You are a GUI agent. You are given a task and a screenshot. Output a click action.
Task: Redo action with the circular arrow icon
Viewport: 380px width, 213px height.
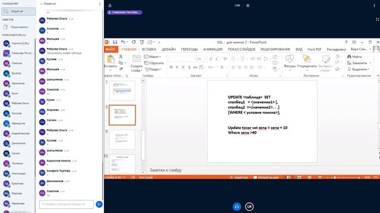pos(134,42)
